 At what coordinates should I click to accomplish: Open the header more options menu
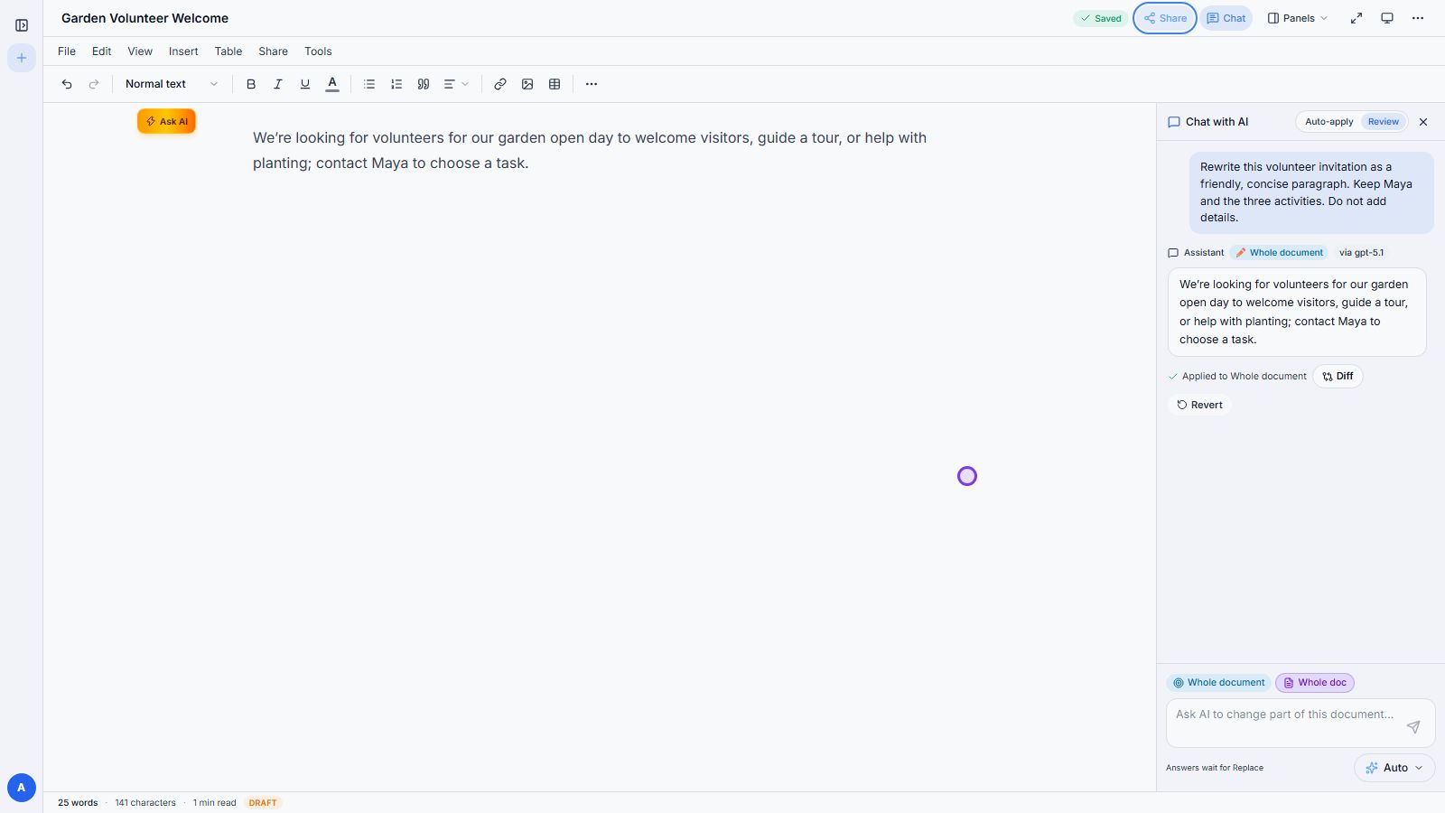[x=1418, y=18]
